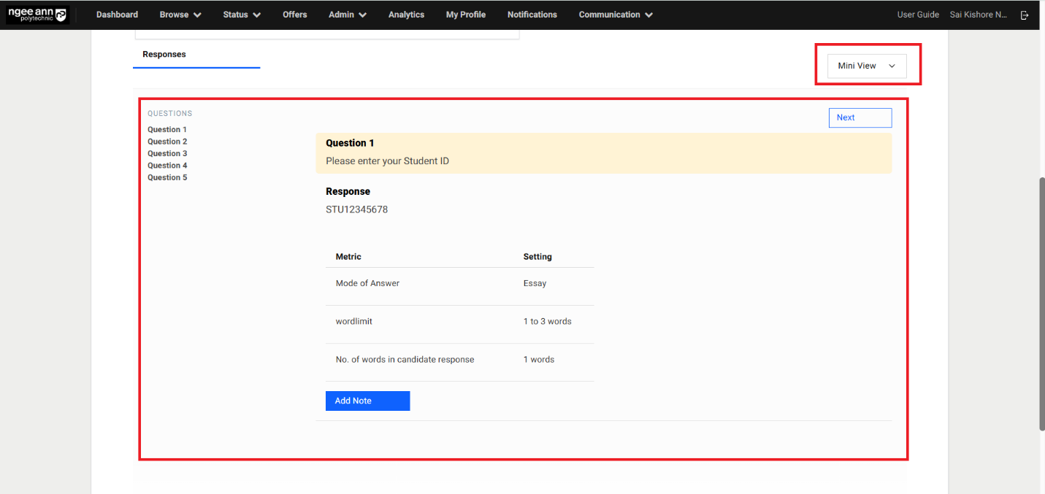Open the Mini View dropdown
Viewport: 1045px width, 494px height.
click(x=867, y=66)
